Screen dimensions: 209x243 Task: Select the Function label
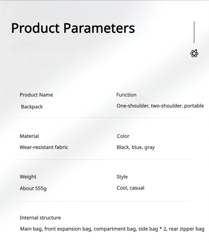tap(126, 95)
